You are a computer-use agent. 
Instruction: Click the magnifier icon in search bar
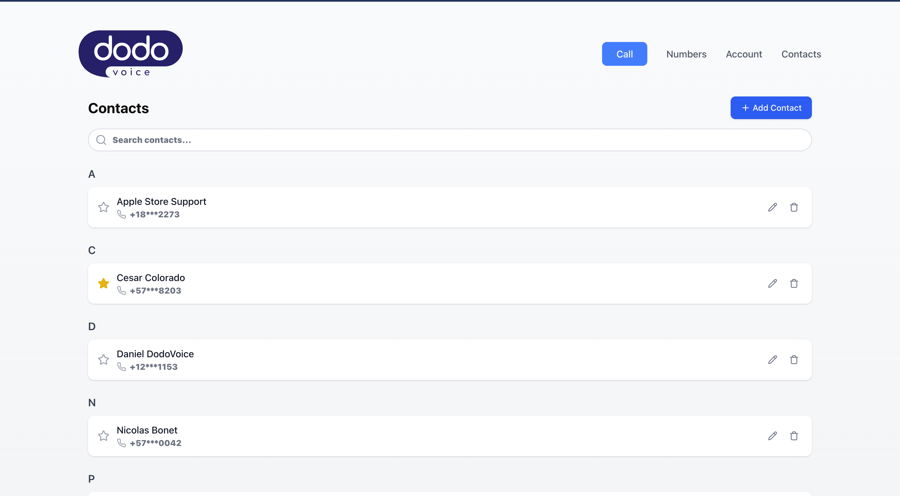point(101,140)
